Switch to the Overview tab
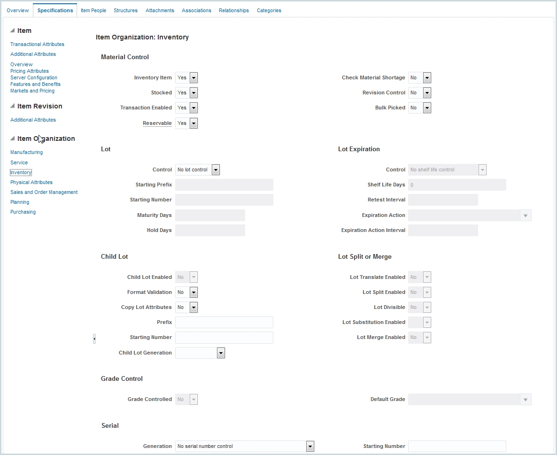Image resolution: width=557 pixels, height=455 pixels. tap(18, 10)
